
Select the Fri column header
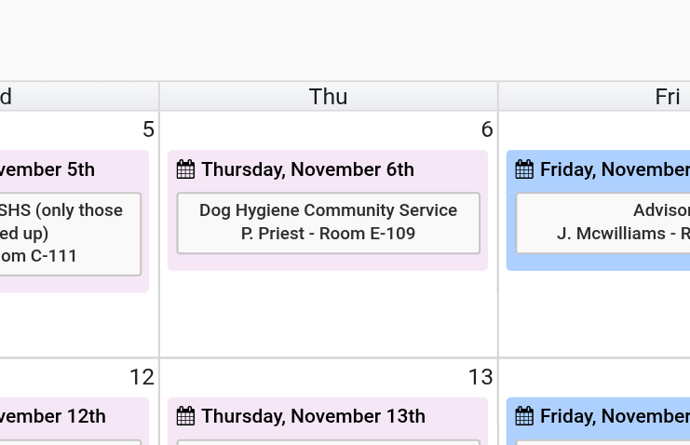667,97
